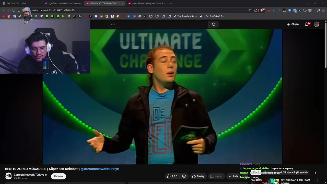Reload the YouTube page
This screenshot has width=327, height=184.
click(x=14, y=10)
